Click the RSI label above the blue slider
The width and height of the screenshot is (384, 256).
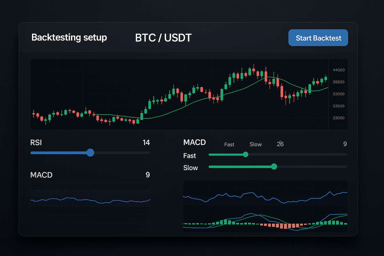(36, 142)
